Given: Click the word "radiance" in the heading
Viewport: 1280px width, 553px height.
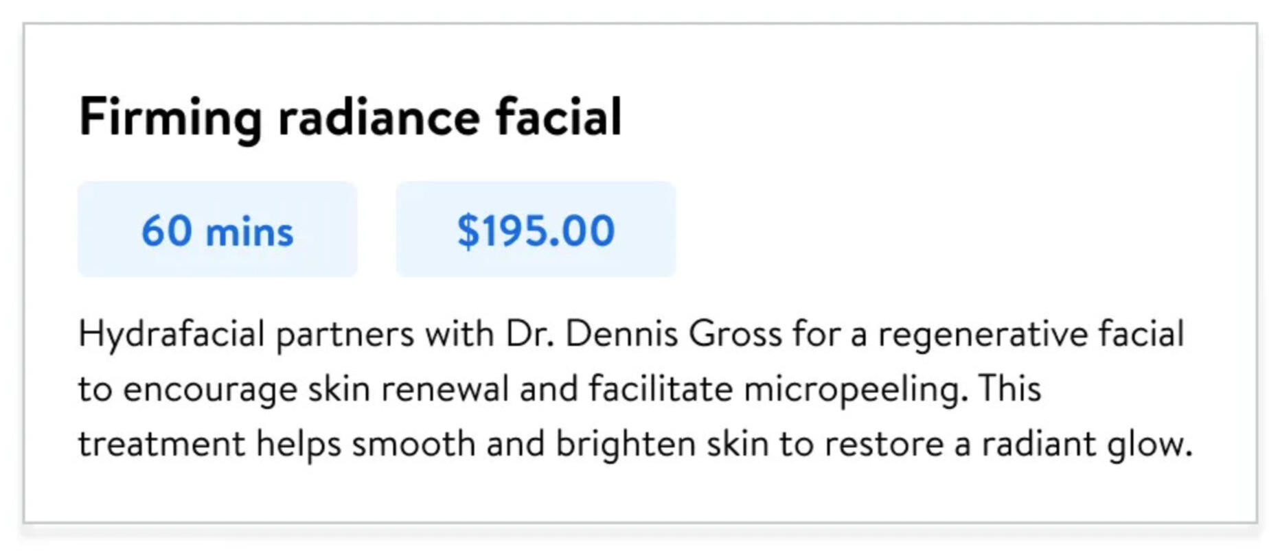Looking at the screenshot, I should pos(378,118).
